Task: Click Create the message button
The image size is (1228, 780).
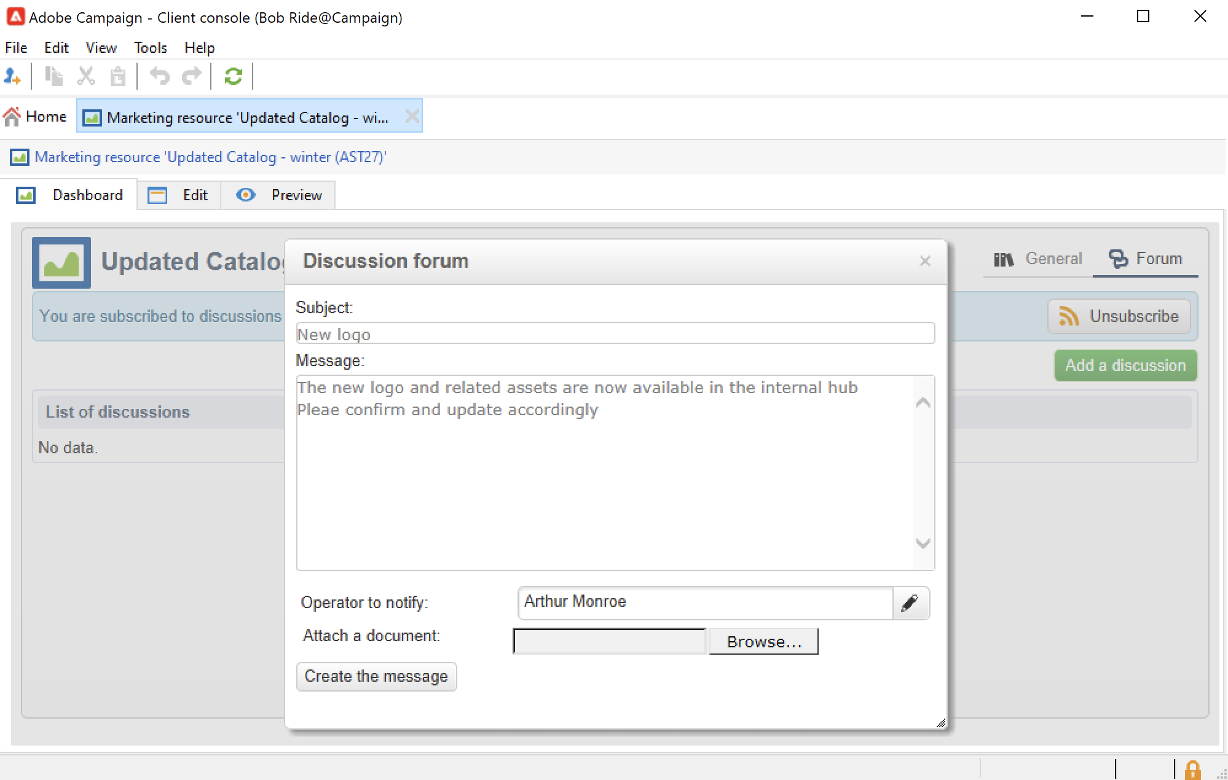Action: pyautogui.click(x=376, y=676)
